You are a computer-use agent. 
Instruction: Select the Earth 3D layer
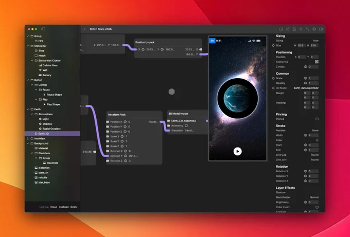52,134
